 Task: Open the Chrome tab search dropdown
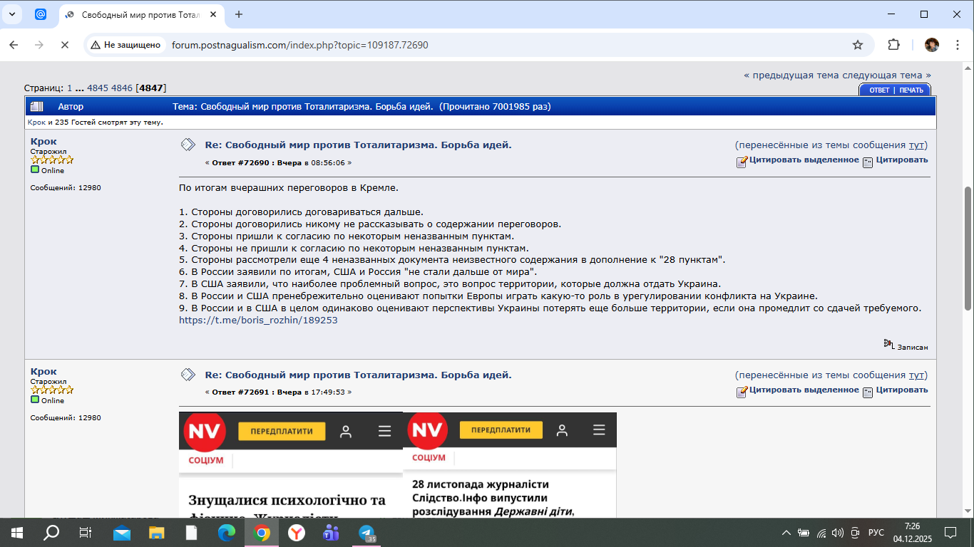click(x=12, y=14)
